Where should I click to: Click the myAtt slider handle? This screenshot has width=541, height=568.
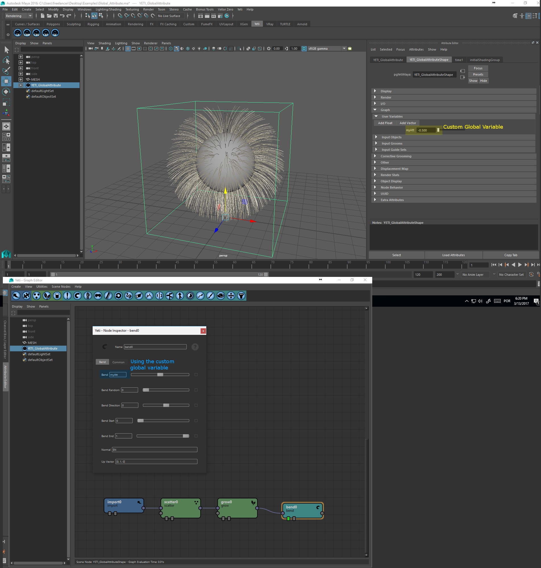(x=438, y=130)
